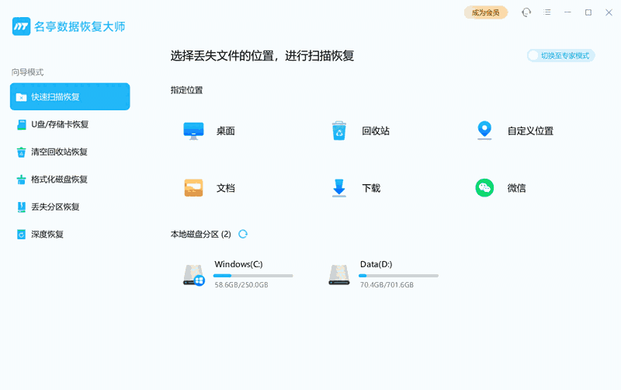Click the 格式化磁盘恢复 brush icon
Image resolution: width=621 pixels, height=390 pixels.
point(22,179)
